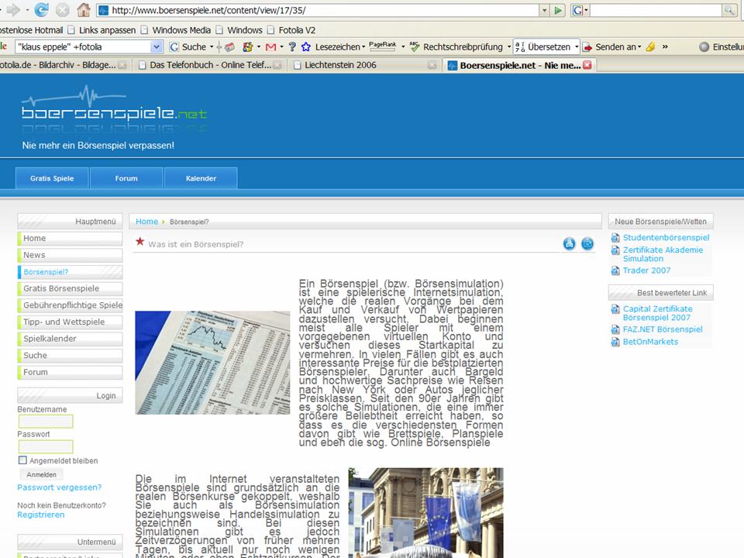This screenshot has width=744, height=558.
Task: Open the Übersetzen dropdown arrow
Action: (576, 47)
